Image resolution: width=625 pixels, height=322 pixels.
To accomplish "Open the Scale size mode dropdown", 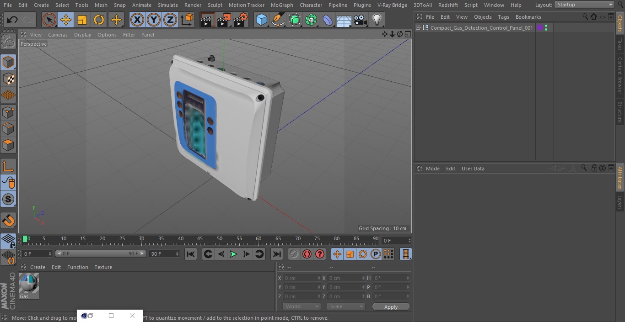I will tap(345, 306).
